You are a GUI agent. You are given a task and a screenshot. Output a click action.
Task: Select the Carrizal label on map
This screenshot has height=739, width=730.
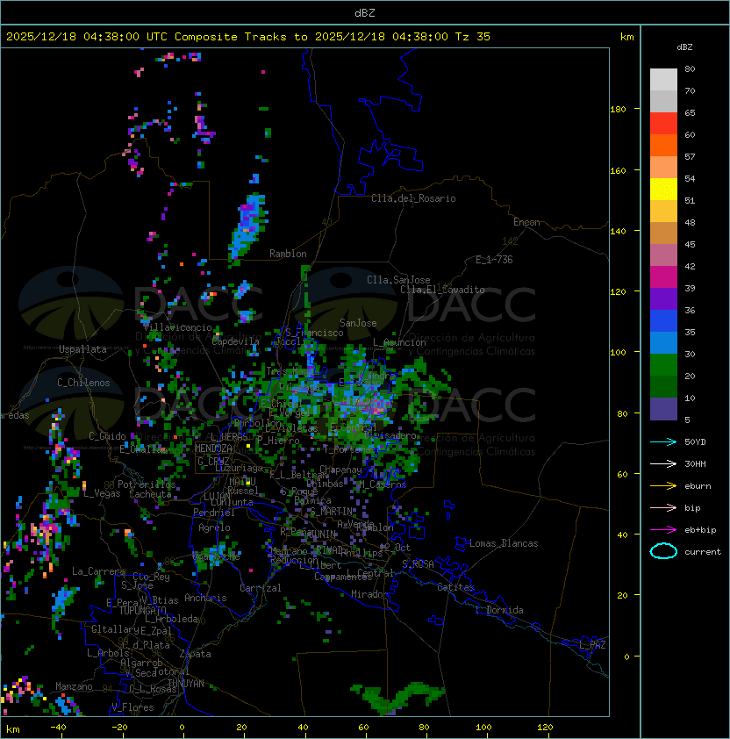pyautogui.click(x=260, y=588)
